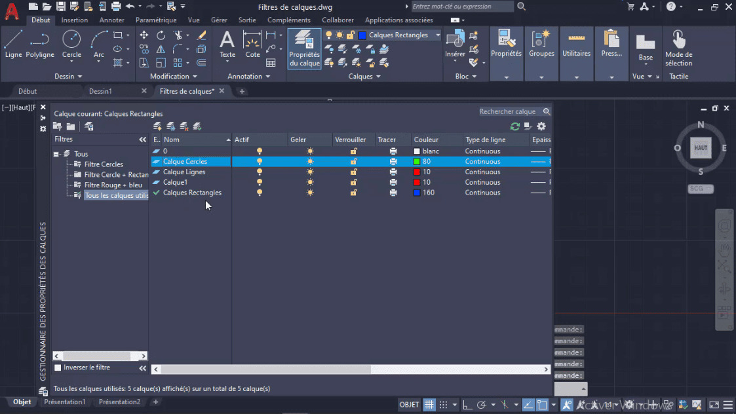736x414 pixels.
Task: Toggle off the lightbulb for Calque Lignes
Action: 260,172
